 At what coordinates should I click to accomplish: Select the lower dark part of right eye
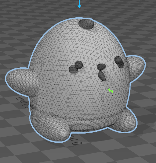coord(121,64)
